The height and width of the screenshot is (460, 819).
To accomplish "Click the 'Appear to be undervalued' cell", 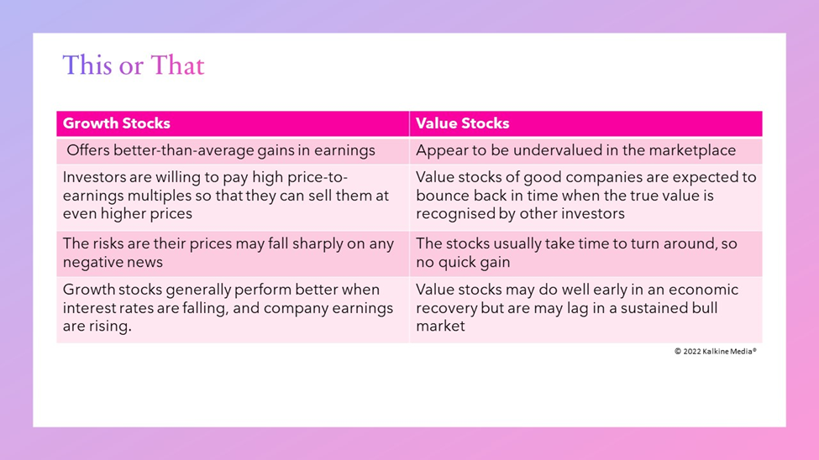I will point(586,150).
